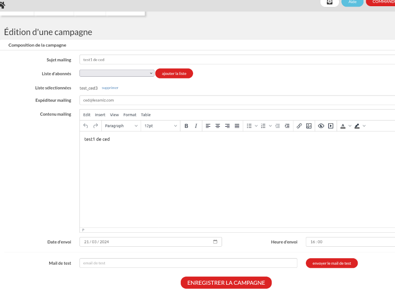Screen dimensions: 395x291
Task: Open the Insert menu of editor
Action: point(100,115)
